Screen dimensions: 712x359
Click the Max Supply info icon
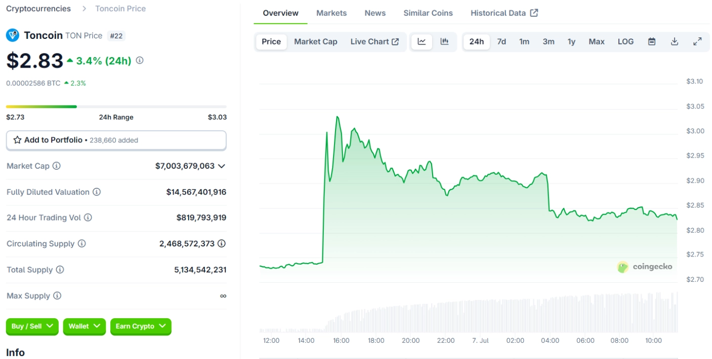click(x=57, y=296)
